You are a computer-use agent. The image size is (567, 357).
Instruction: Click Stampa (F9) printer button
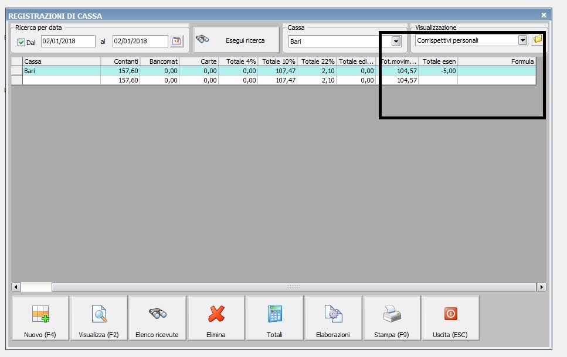click(x=392, y=318)
